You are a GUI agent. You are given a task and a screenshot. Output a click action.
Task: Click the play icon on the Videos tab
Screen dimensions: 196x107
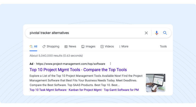click(x=102, y=47)
